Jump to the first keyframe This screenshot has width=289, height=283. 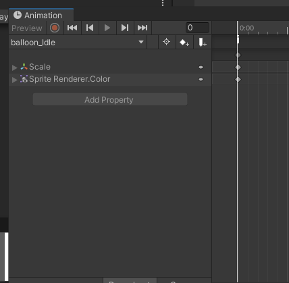pos(72,28)
